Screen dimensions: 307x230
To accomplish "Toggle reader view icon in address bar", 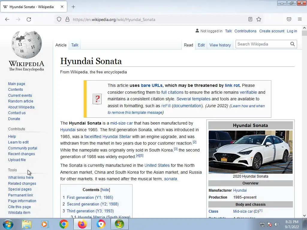I will [250, 19].
